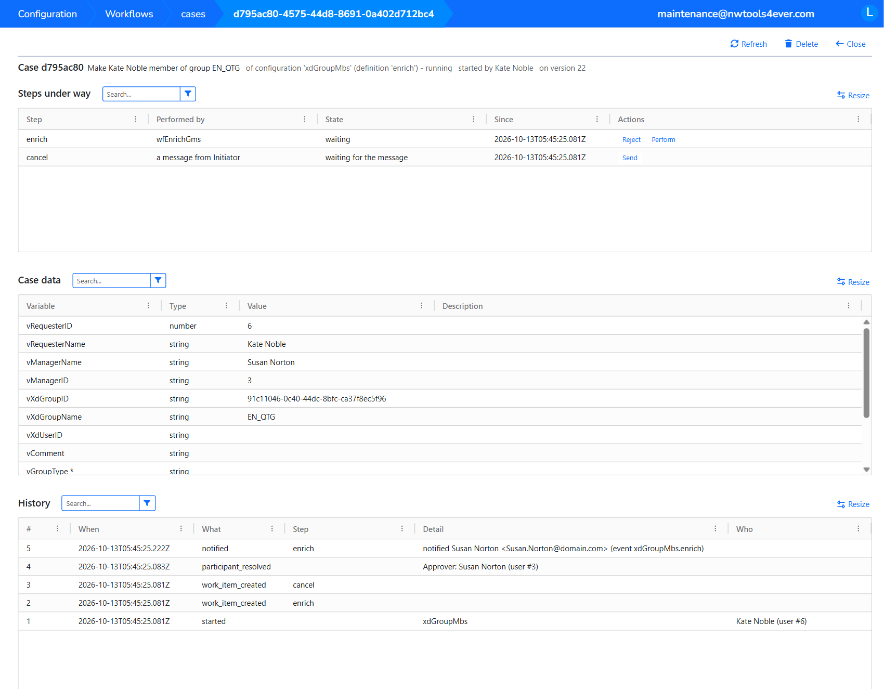Click the Case data scrollbar thumb
Viewport: 884px width, 689px height.
pos(866,372)
